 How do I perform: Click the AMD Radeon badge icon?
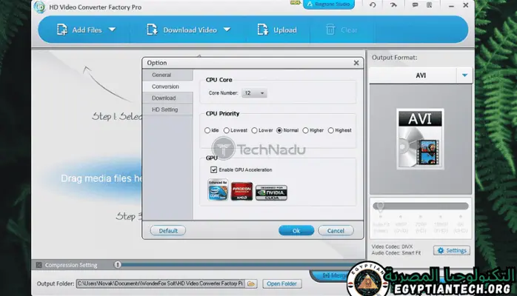click(x=241, y=192)
